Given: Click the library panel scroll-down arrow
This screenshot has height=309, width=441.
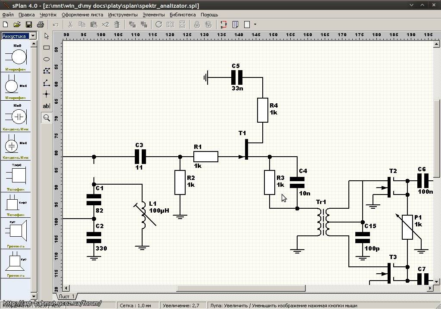Looking at the screenshot, I should (x=34, y=296).
